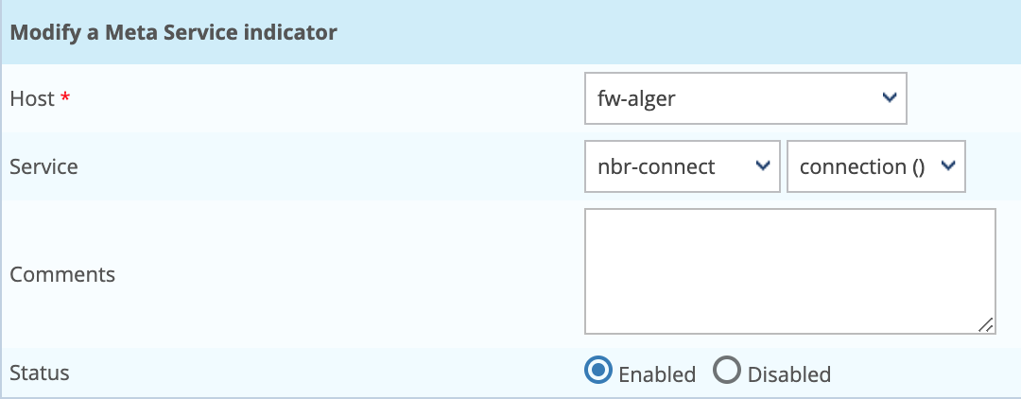Click the chevron arrow of the Host selector
Screen dimensions: 1021x399
pos(888,97)
